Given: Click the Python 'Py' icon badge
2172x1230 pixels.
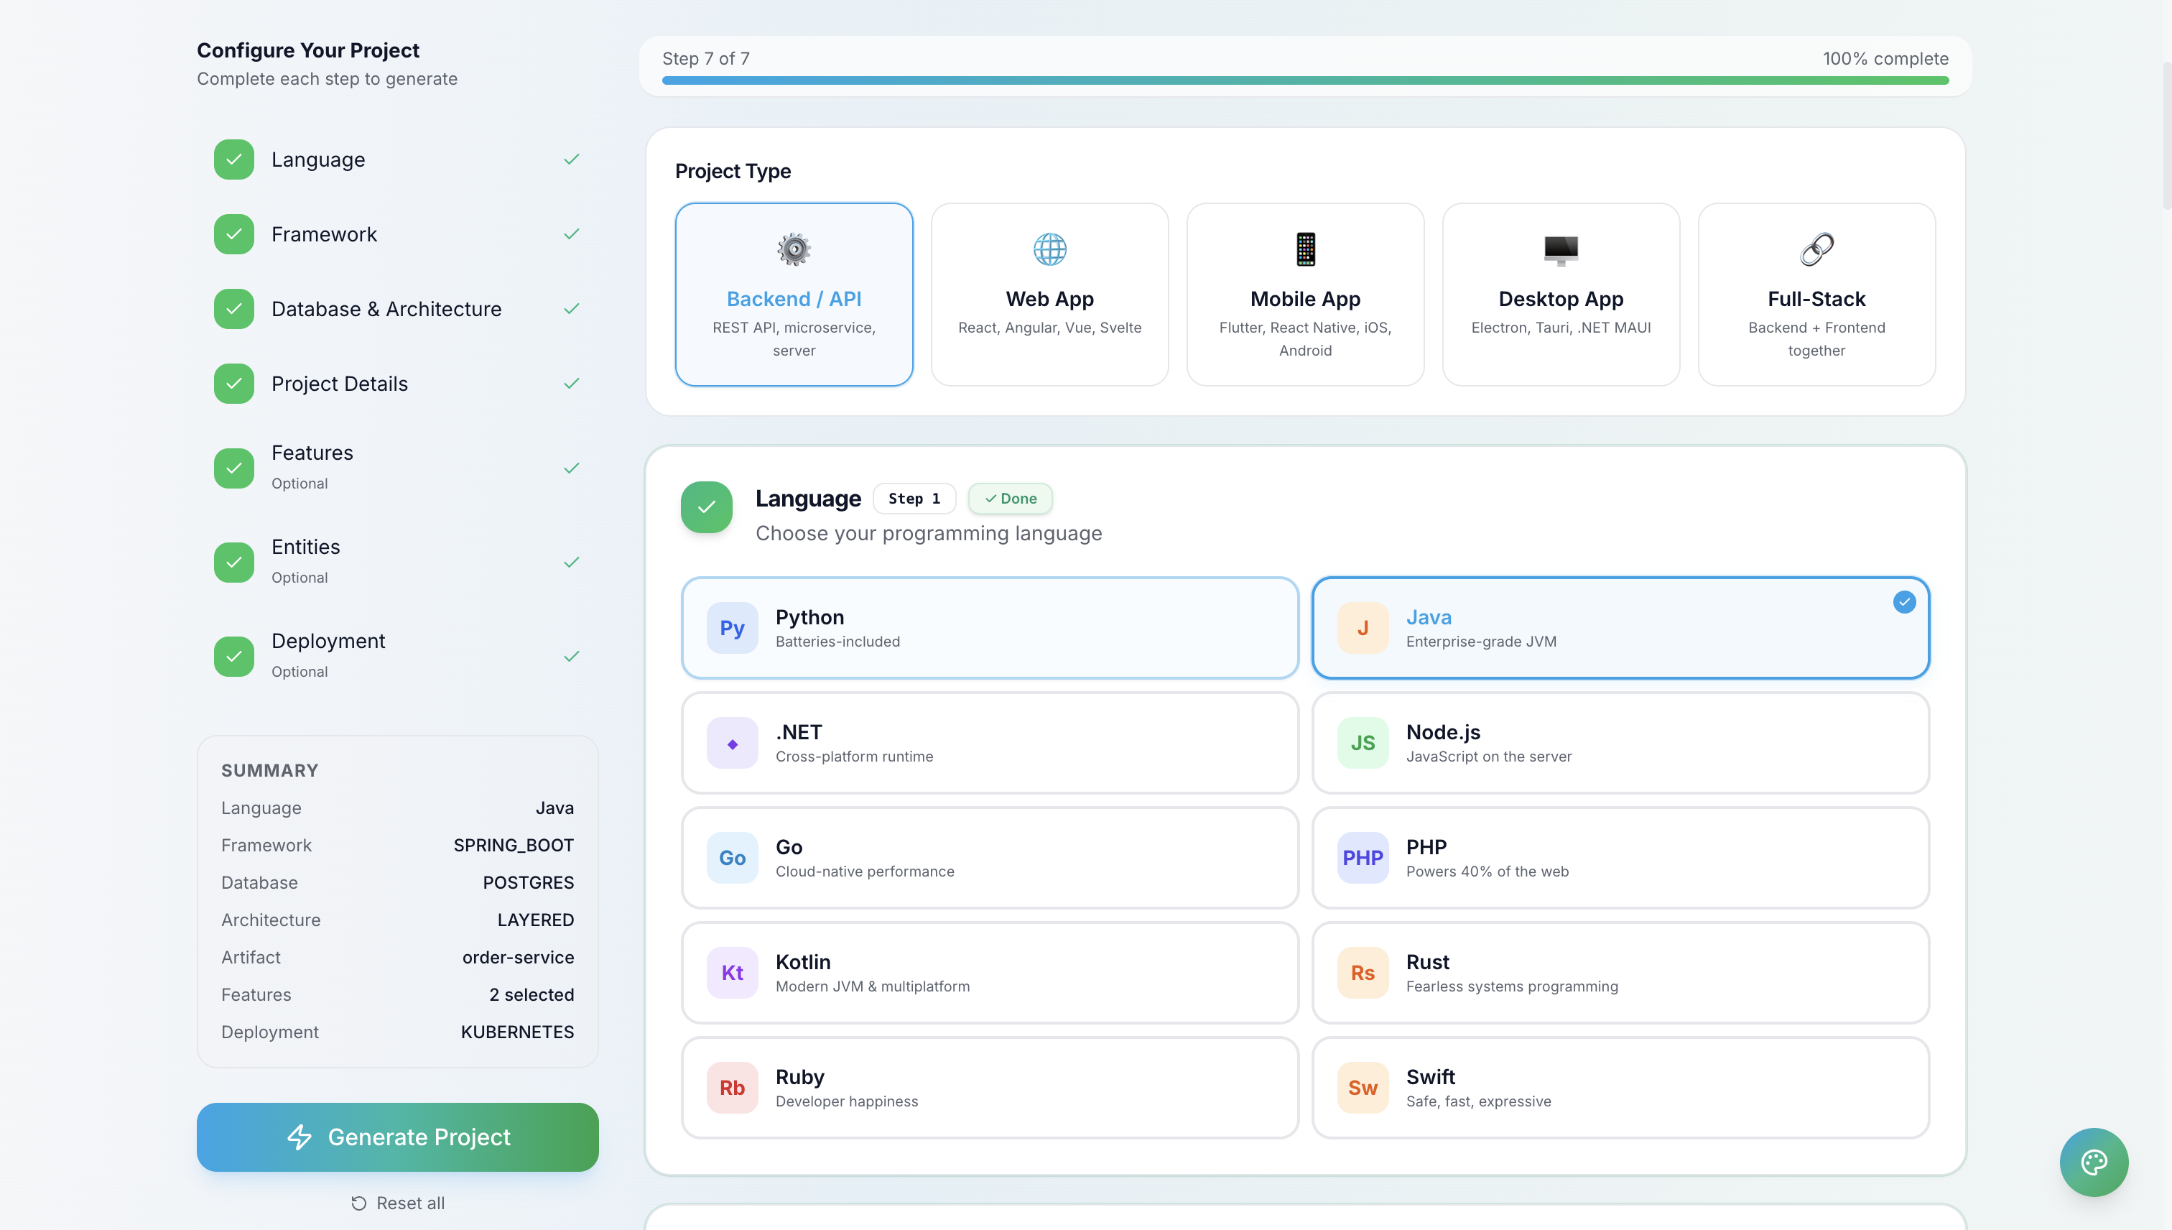Looking at the screenshot, I should [x=732, y=628].
